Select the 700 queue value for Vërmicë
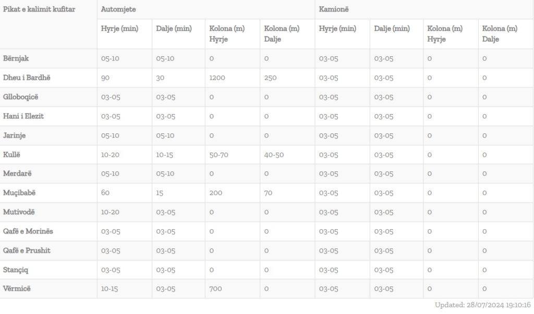This screenshot has height=314, width=534. click(x=215, y=289)
